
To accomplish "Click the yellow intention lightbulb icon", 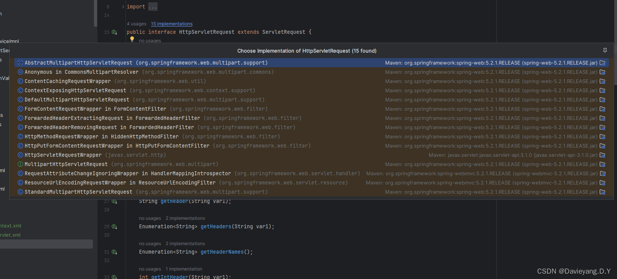I will click(132, 39).
